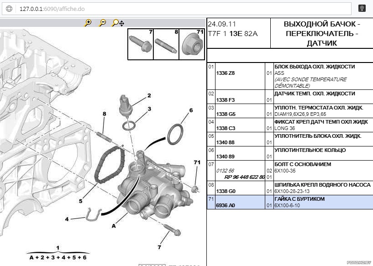The height and width of the screenshot is (266, 373).
Task: Click part number 1338 G0
Action: tap(226, 191)
